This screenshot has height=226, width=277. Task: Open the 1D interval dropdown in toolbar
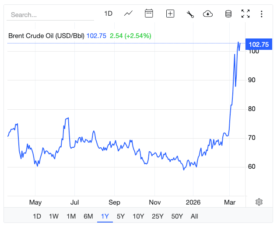[108, 14]
